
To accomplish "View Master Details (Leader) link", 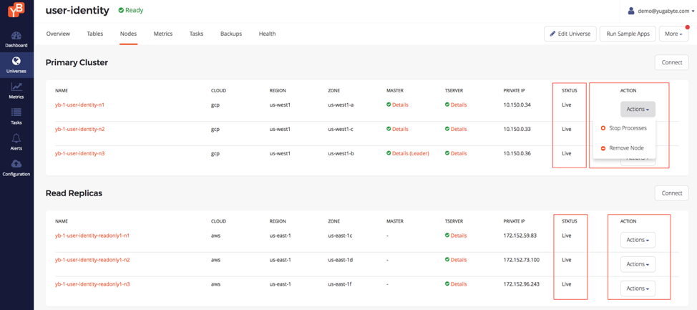I will coord(410,153).
